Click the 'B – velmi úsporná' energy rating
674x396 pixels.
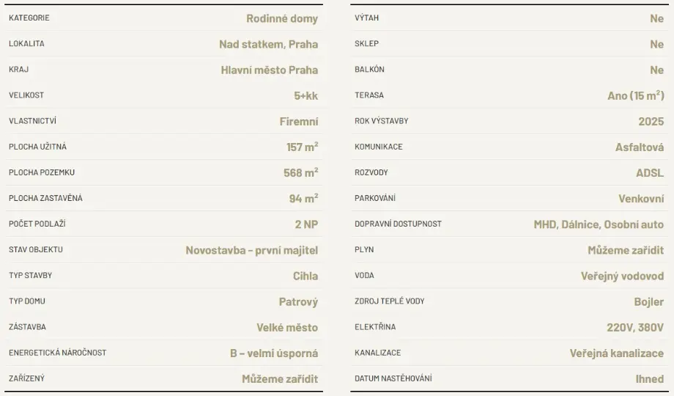(274, 353)
